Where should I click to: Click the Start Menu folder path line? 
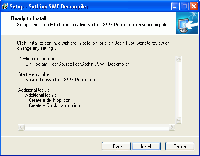point(61,80)
